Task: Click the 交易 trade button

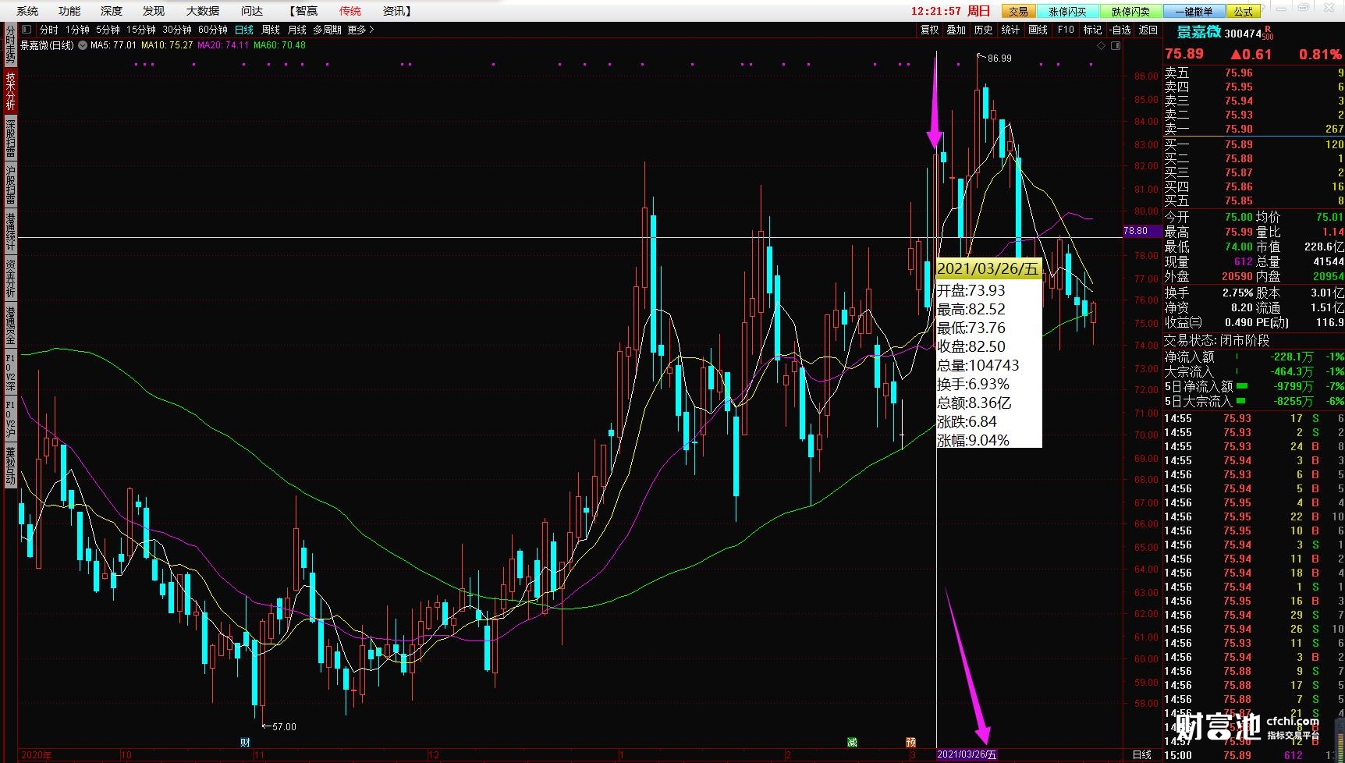Action: [x=1018, y=11]
